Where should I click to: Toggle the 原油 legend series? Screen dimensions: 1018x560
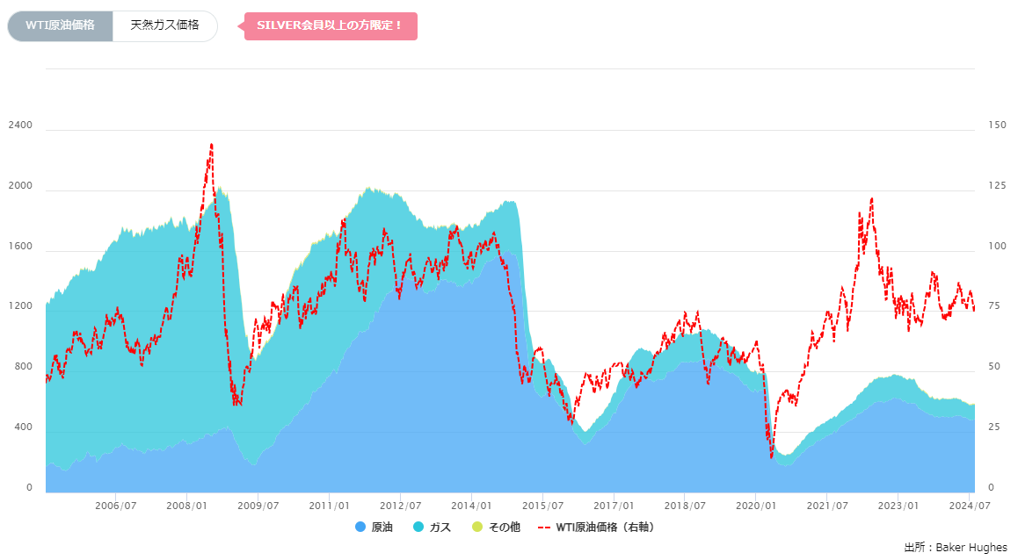(x=374, y=527)
